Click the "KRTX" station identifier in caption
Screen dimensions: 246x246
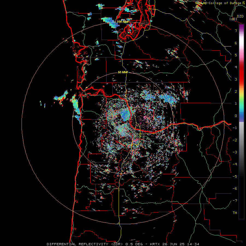155,244
